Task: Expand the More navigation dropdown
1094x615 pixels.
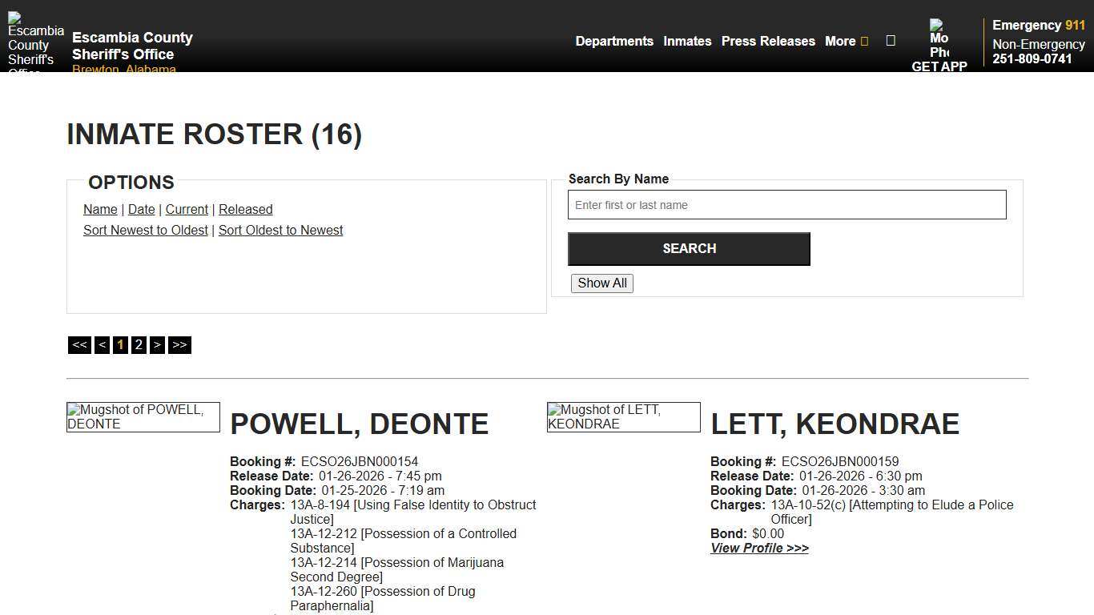Action: point(846,41)
